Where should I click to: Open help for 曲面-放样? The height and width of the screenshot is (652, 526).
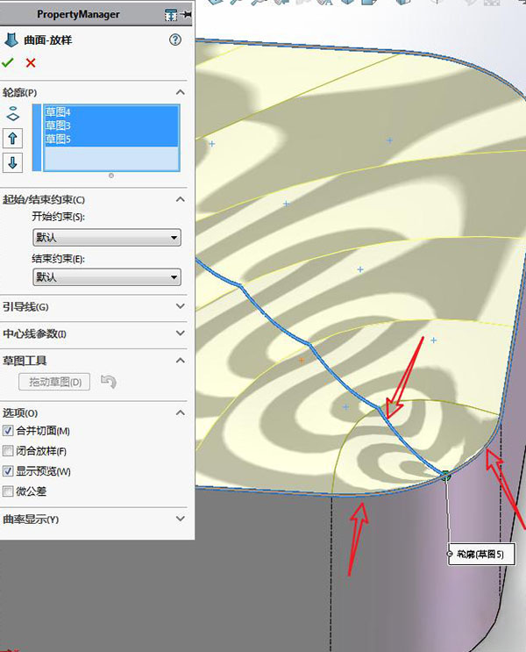175,39
